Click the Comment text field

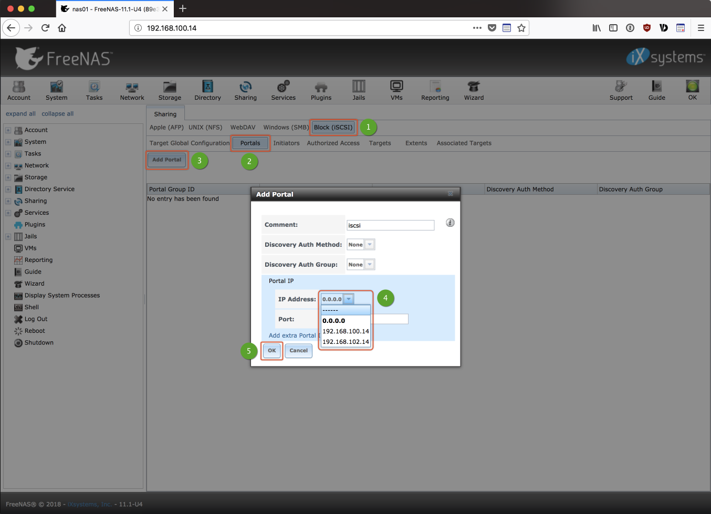[x=390, y=225]
